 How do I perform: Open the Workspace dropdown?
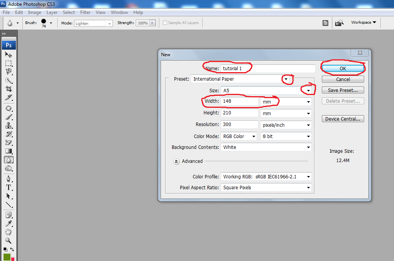coord(364,22)
